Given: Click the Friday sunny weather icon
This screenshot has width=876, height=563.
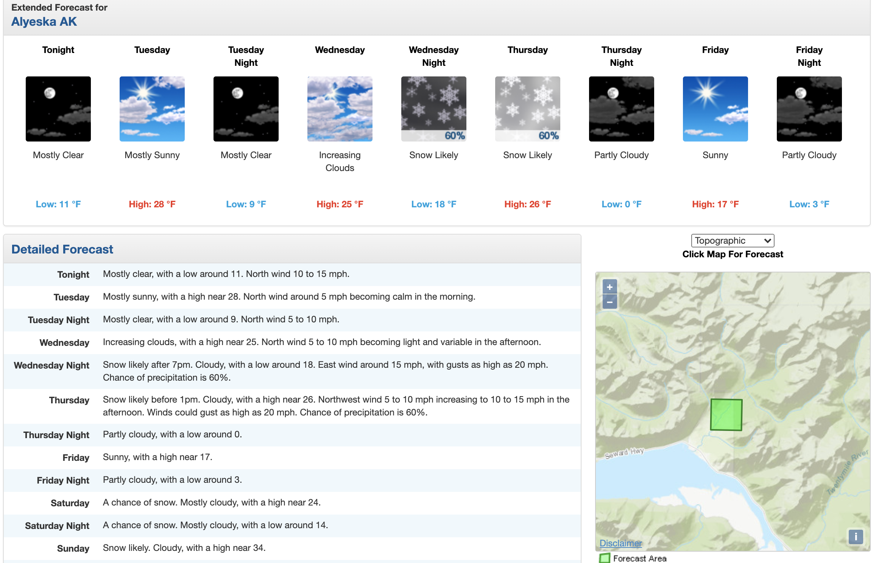Looking at the screenshot, I should 715,109.
